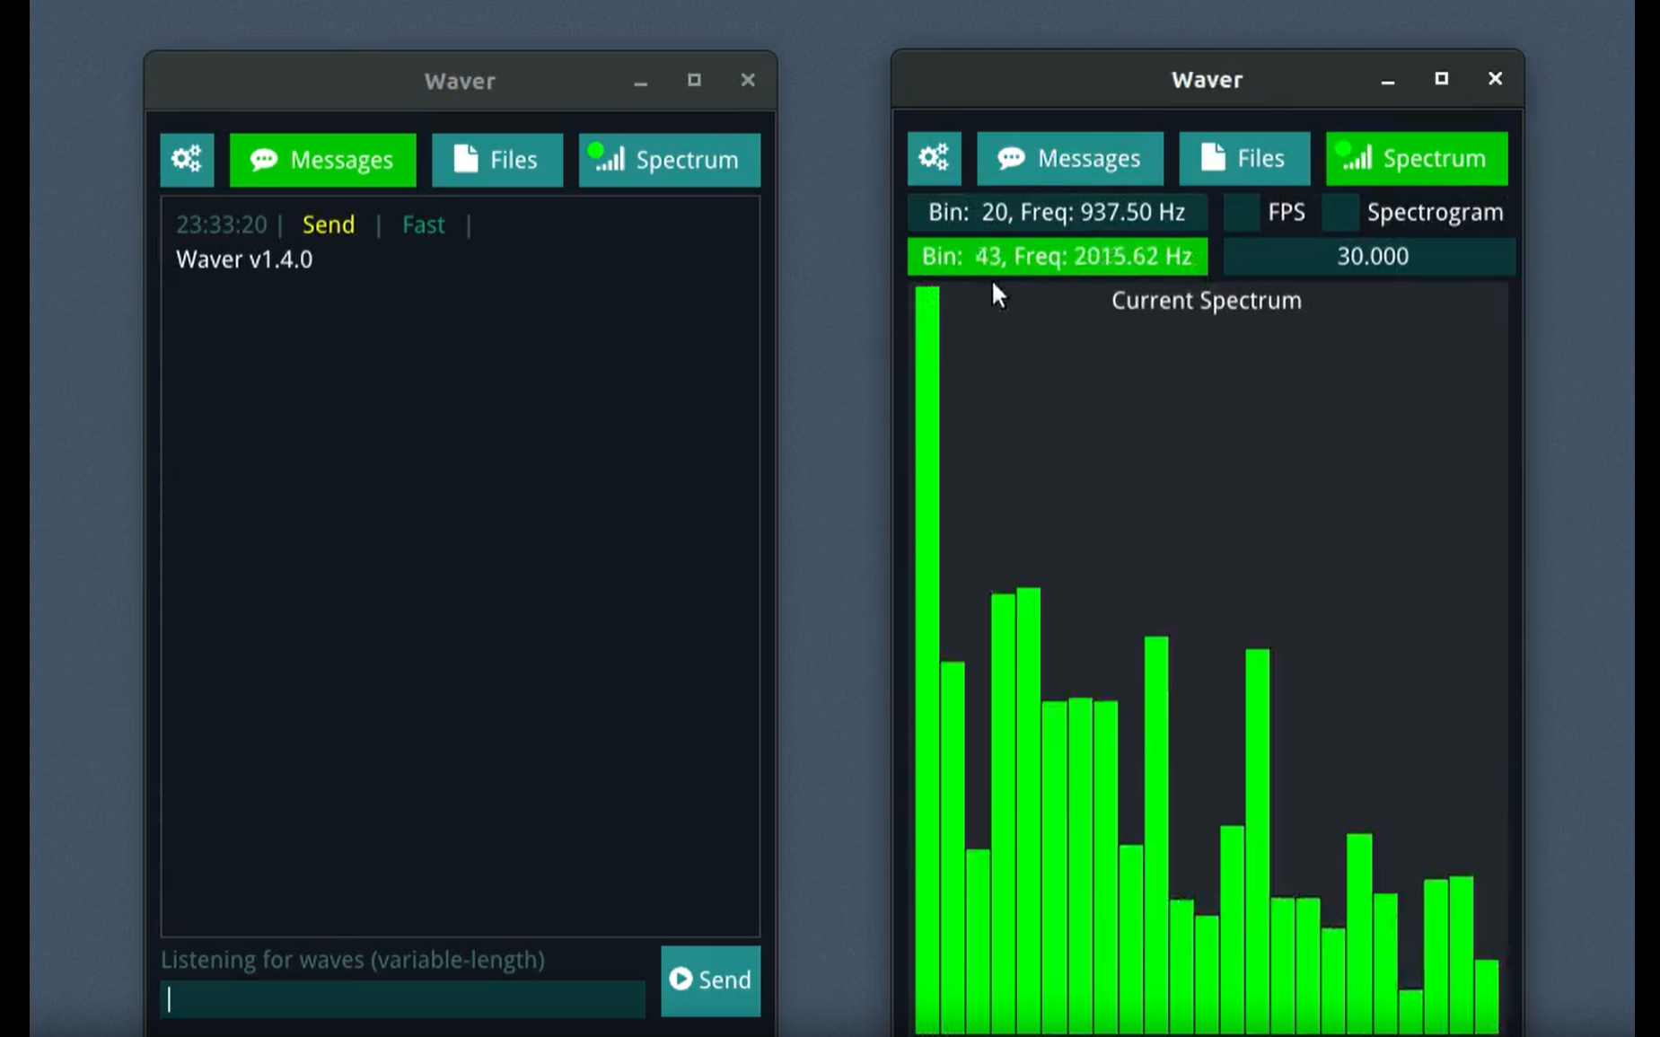Screen dimensions: 1660x1037
Task: Enable the Spectrogram checkbox
Action: (1340, 213)
